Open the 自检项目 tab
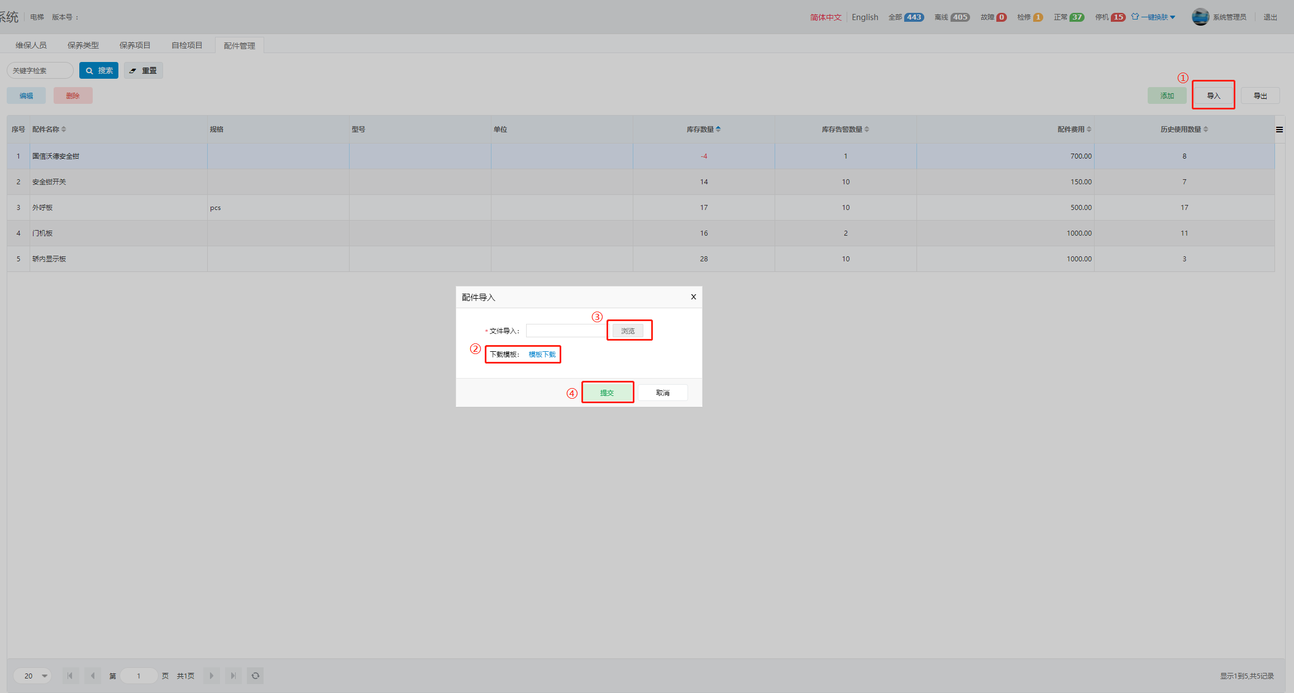 click(187, 45)
